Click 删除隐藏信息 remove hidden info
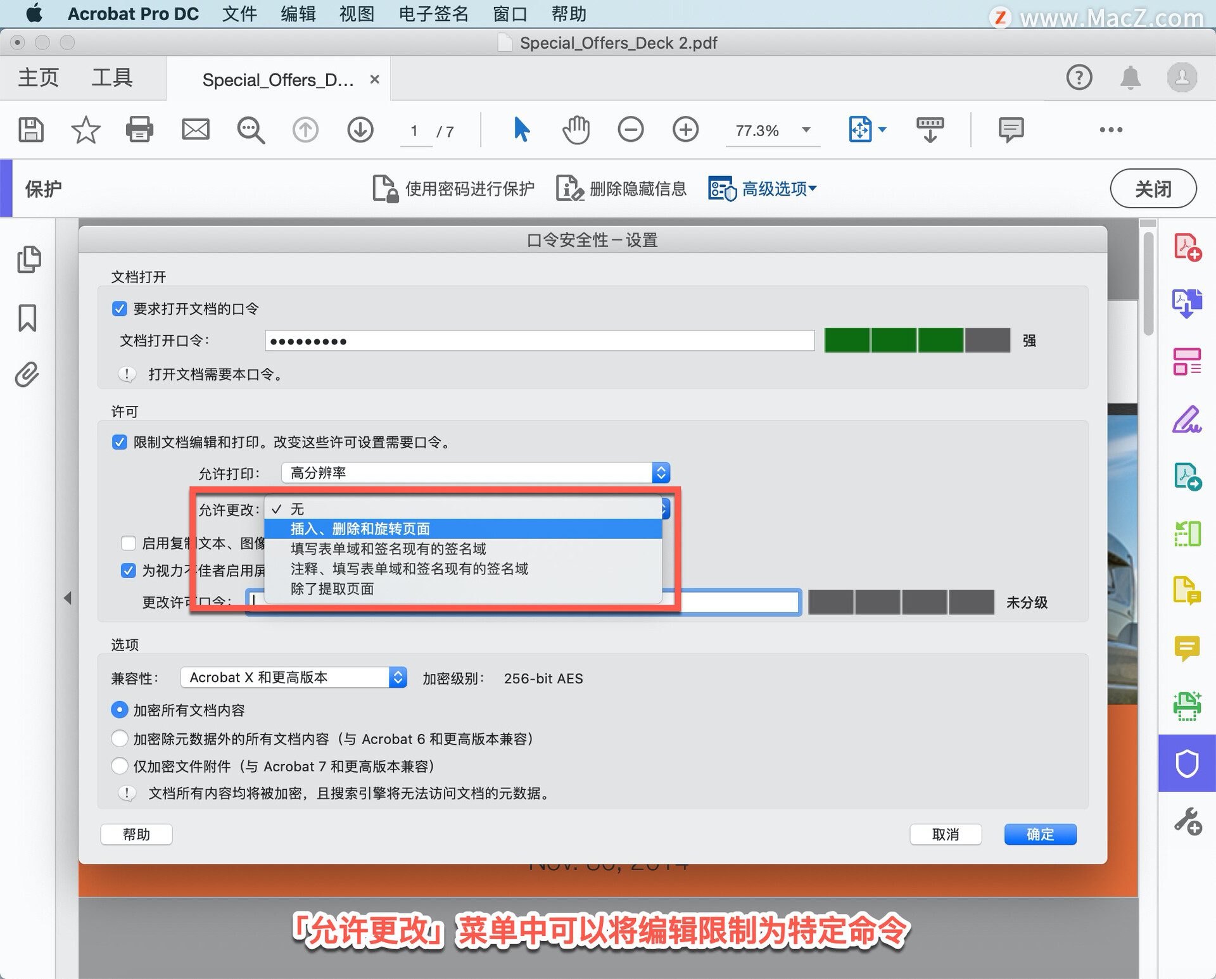The image size is (1216, 979). click(621, 189)
